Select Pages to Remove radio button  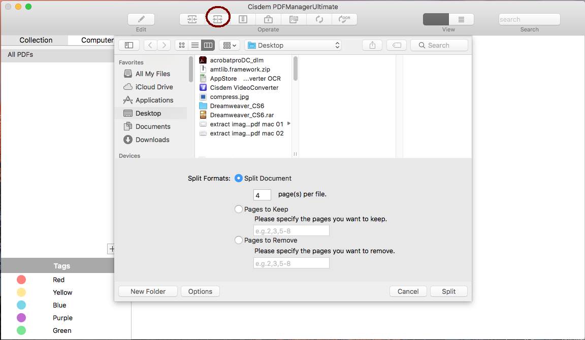(238, 240)
